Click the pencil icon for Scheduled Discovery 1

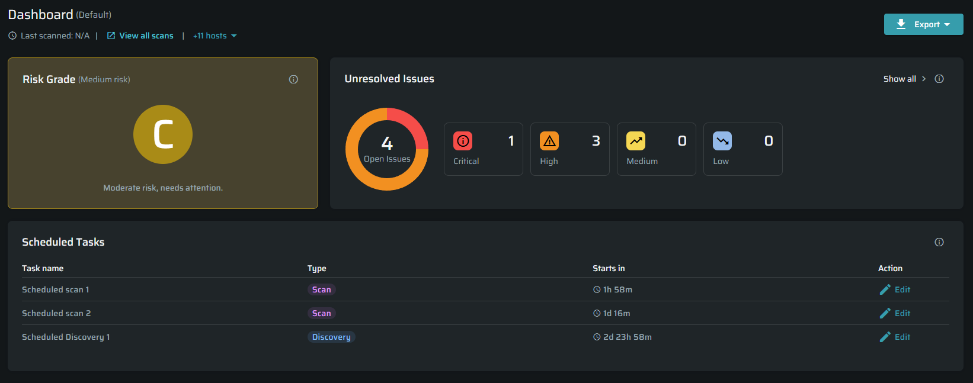coord(885,337)
